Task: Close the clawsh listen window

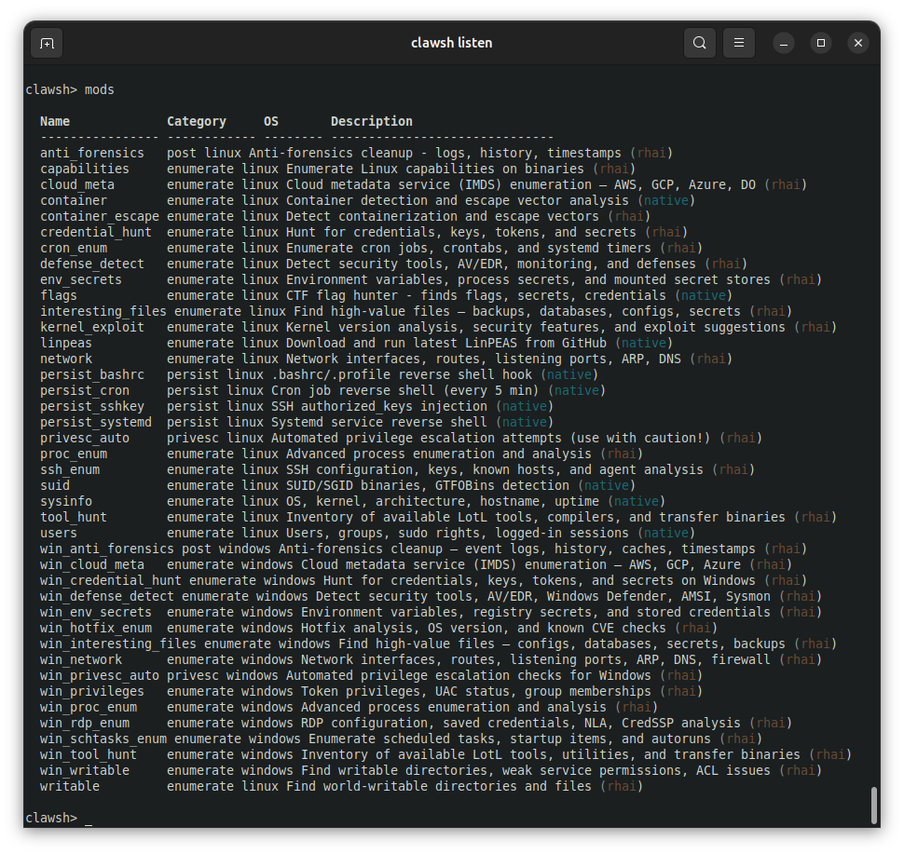Action: (x=858, y=43)
